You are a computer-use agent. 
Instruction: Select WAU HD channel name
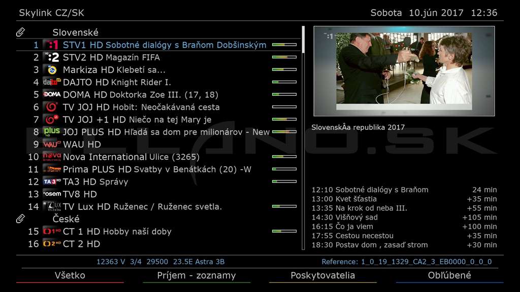pyautogui.click(x=82, y=144)
